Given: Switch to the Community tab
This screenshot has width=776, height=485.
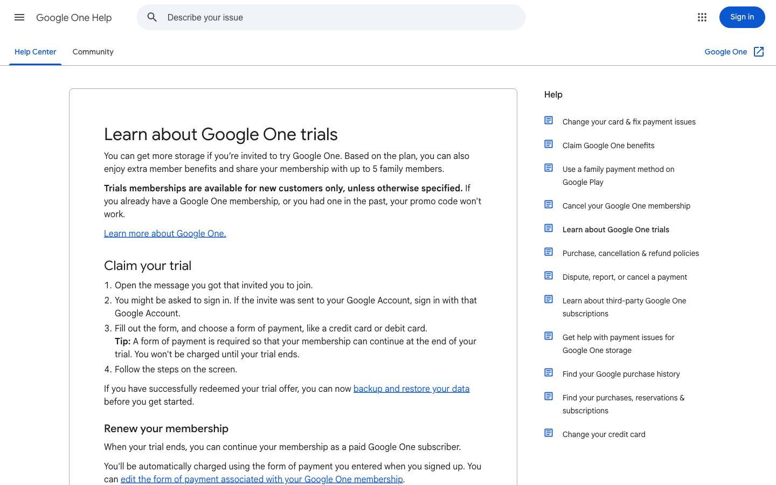Looking at the screenshot, I should (x=93, y=52).
